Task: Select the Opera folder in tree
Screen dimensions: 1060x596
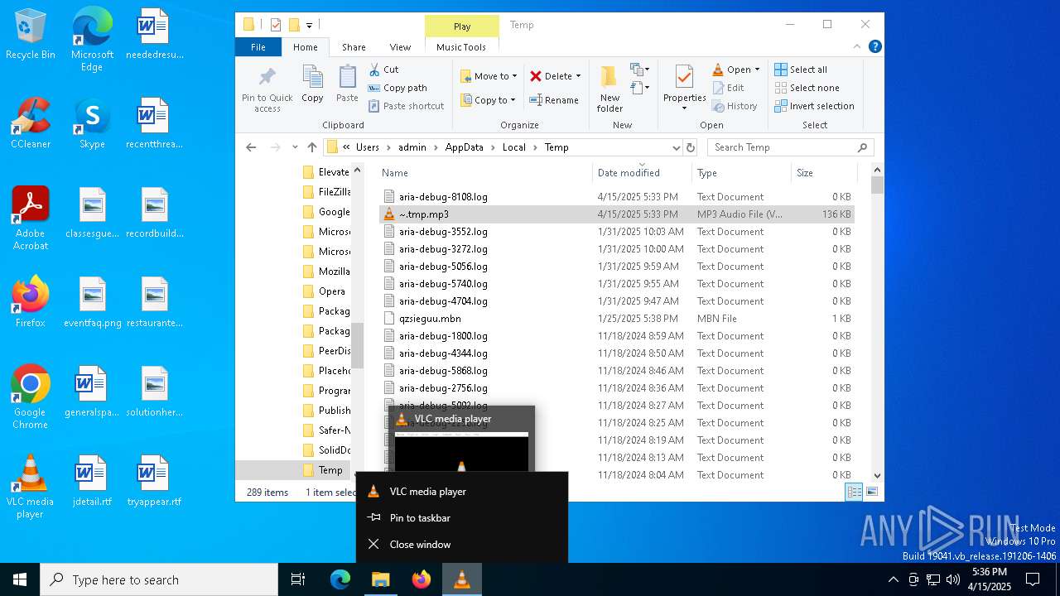Action: tap(325, 291)
